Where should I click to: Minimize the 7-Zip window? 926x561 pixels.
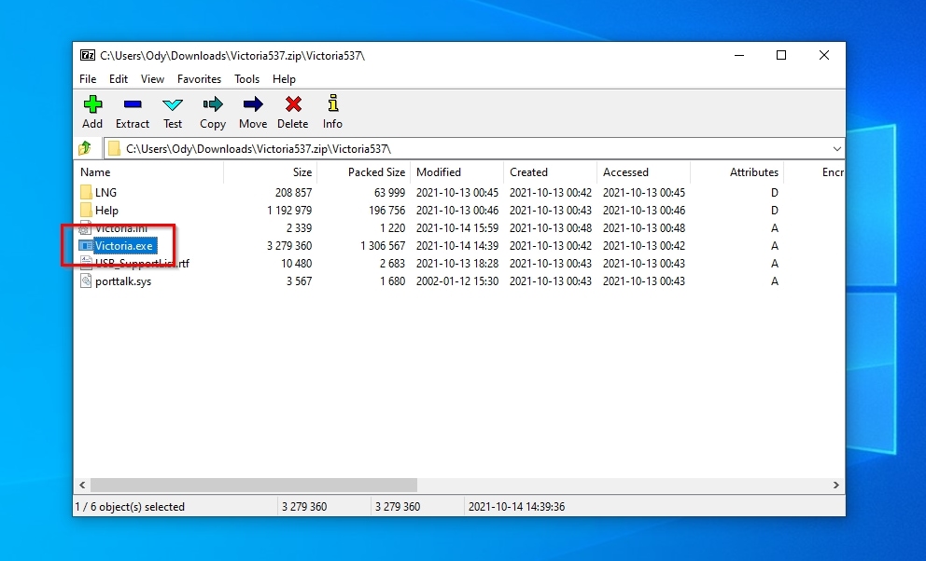(x=739, y=55)
